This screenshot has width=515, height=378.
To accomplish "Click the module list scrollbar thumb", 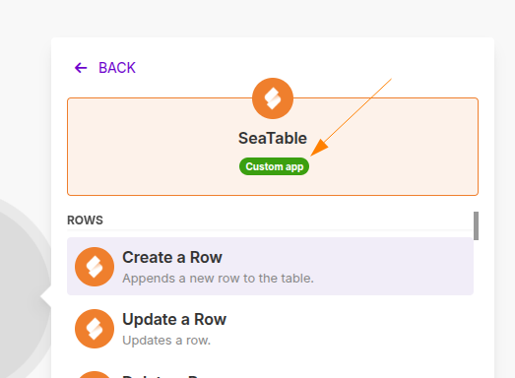I will (476, 226).
